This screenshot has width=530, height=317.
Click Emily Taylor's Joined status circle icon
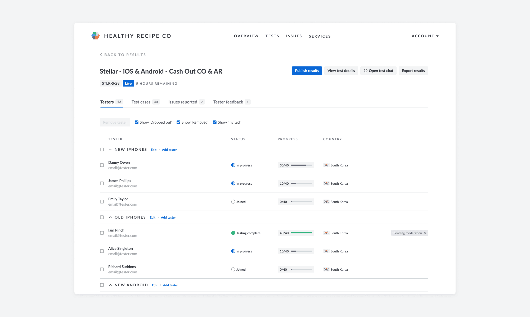pyautogui.click(x=233, y=202)
